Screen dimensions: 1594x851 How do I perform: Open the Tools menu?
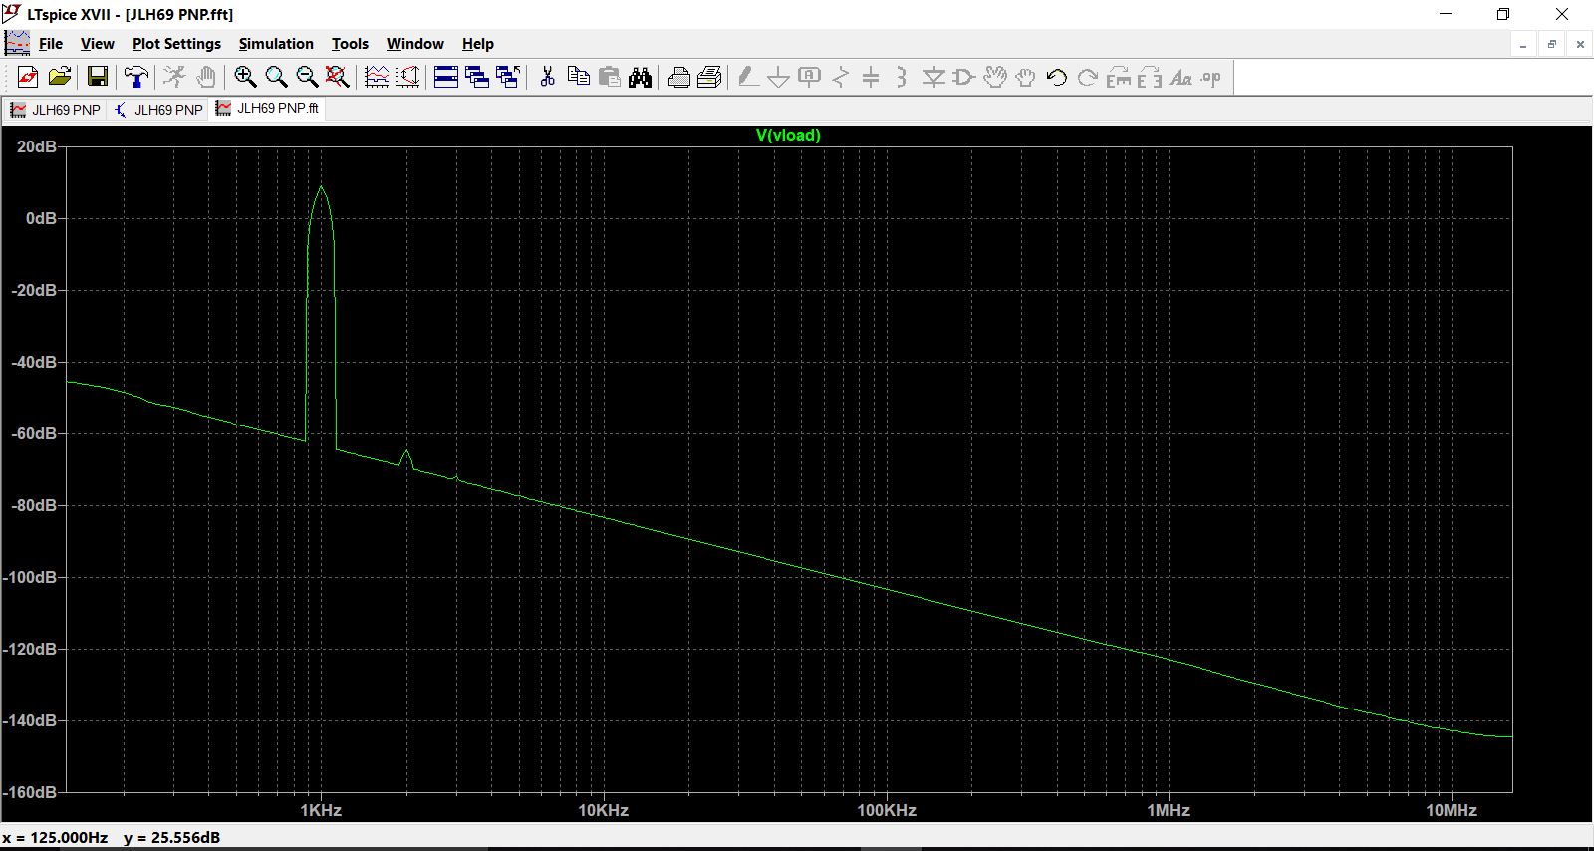[350, 44]
